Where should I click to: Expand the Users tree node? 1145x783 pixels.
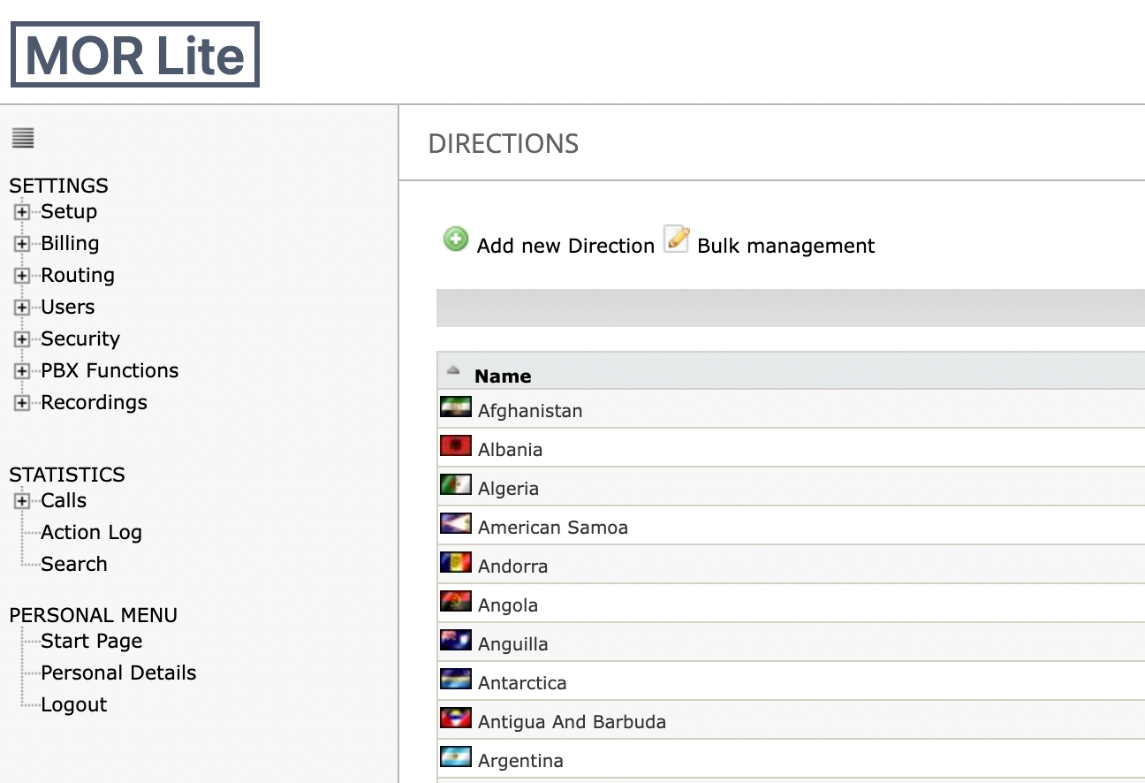(x=22, y=308)
